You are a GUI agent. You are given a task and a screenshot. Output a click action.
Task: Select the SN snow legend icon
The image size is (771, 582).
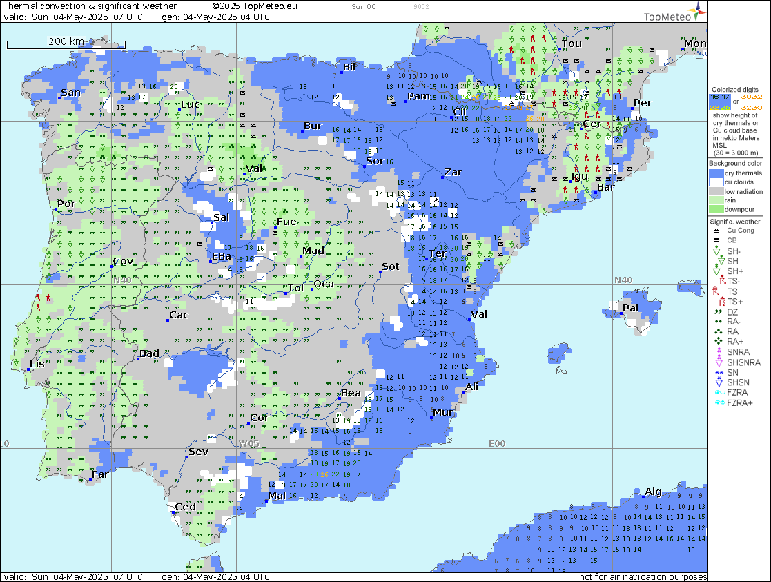[x=719, y=372]
